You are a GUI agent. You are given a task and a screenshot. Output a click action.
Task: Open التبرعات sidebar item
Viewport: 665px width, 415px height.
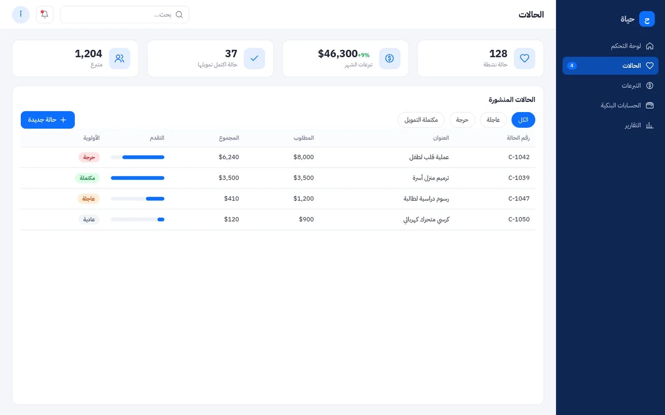(610, 85)
